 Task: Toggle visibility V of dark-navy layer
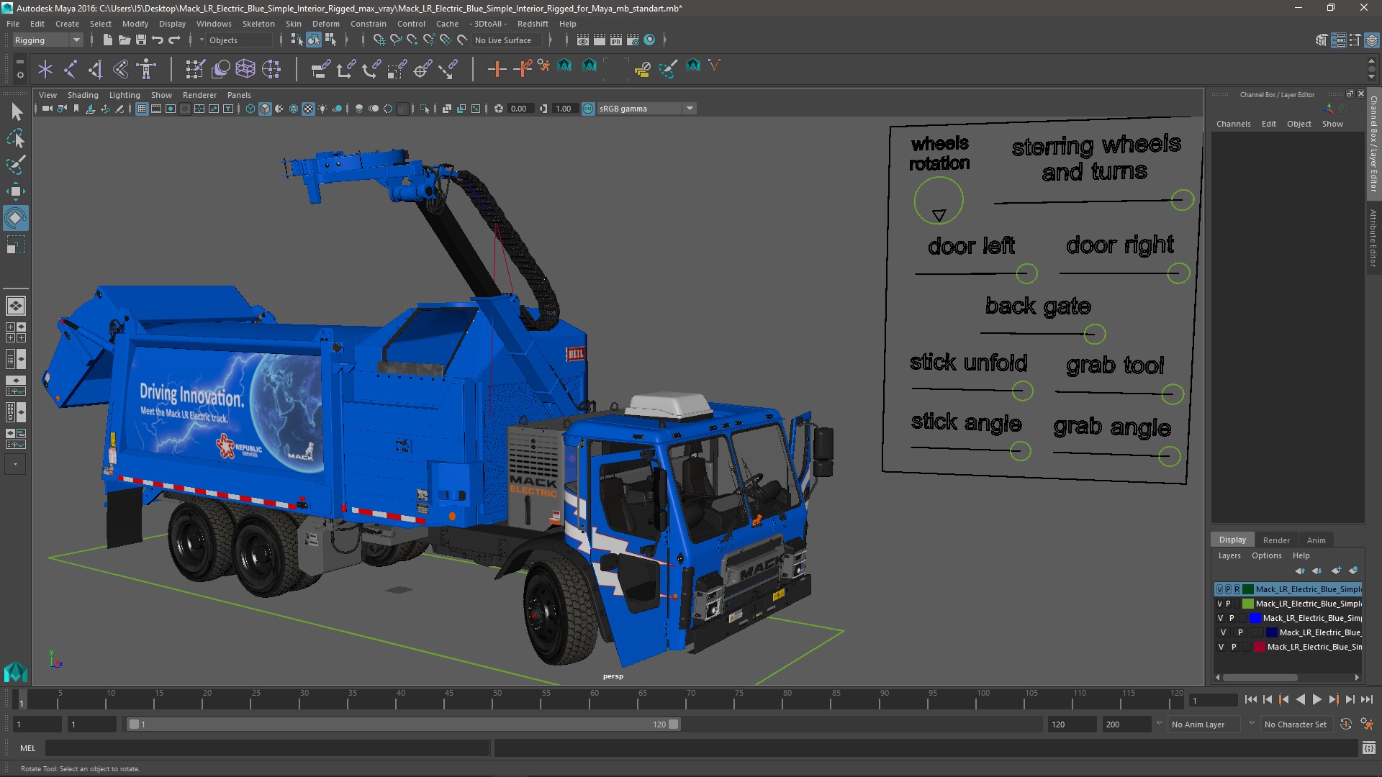[x=1223, y=632]
